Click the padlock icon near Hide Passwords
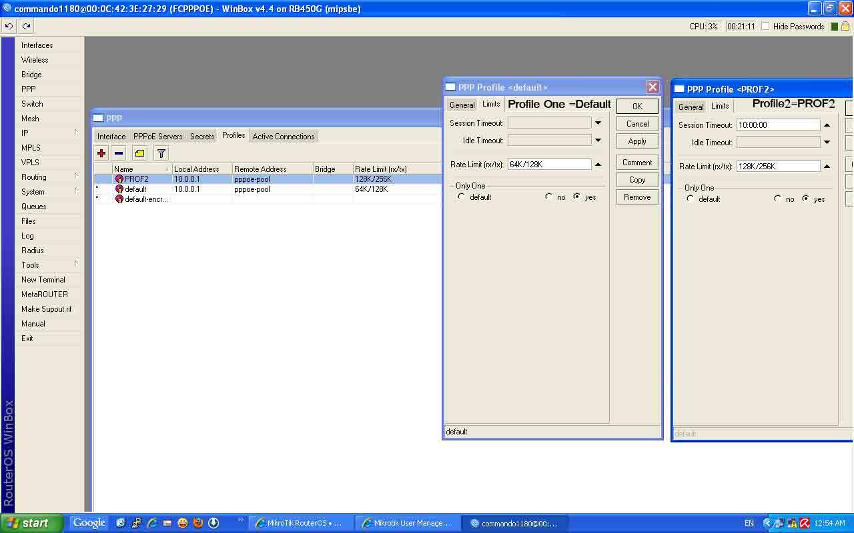854x533 pixels. pos(845,27)
